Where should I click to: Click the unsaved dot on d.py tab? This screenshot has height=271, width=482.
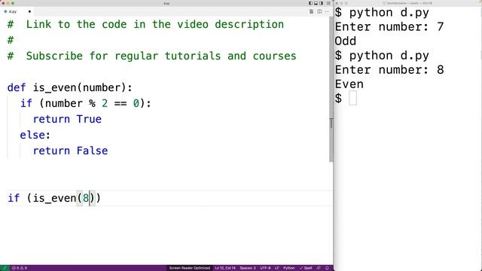point(29,12)
